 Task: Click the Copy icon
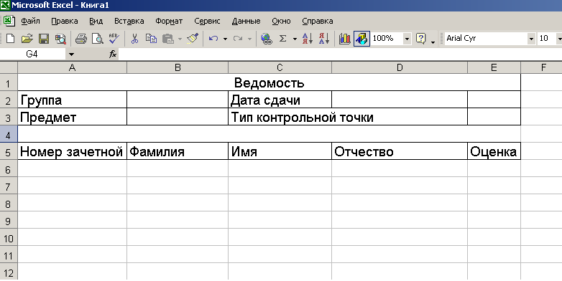point(151,38)
